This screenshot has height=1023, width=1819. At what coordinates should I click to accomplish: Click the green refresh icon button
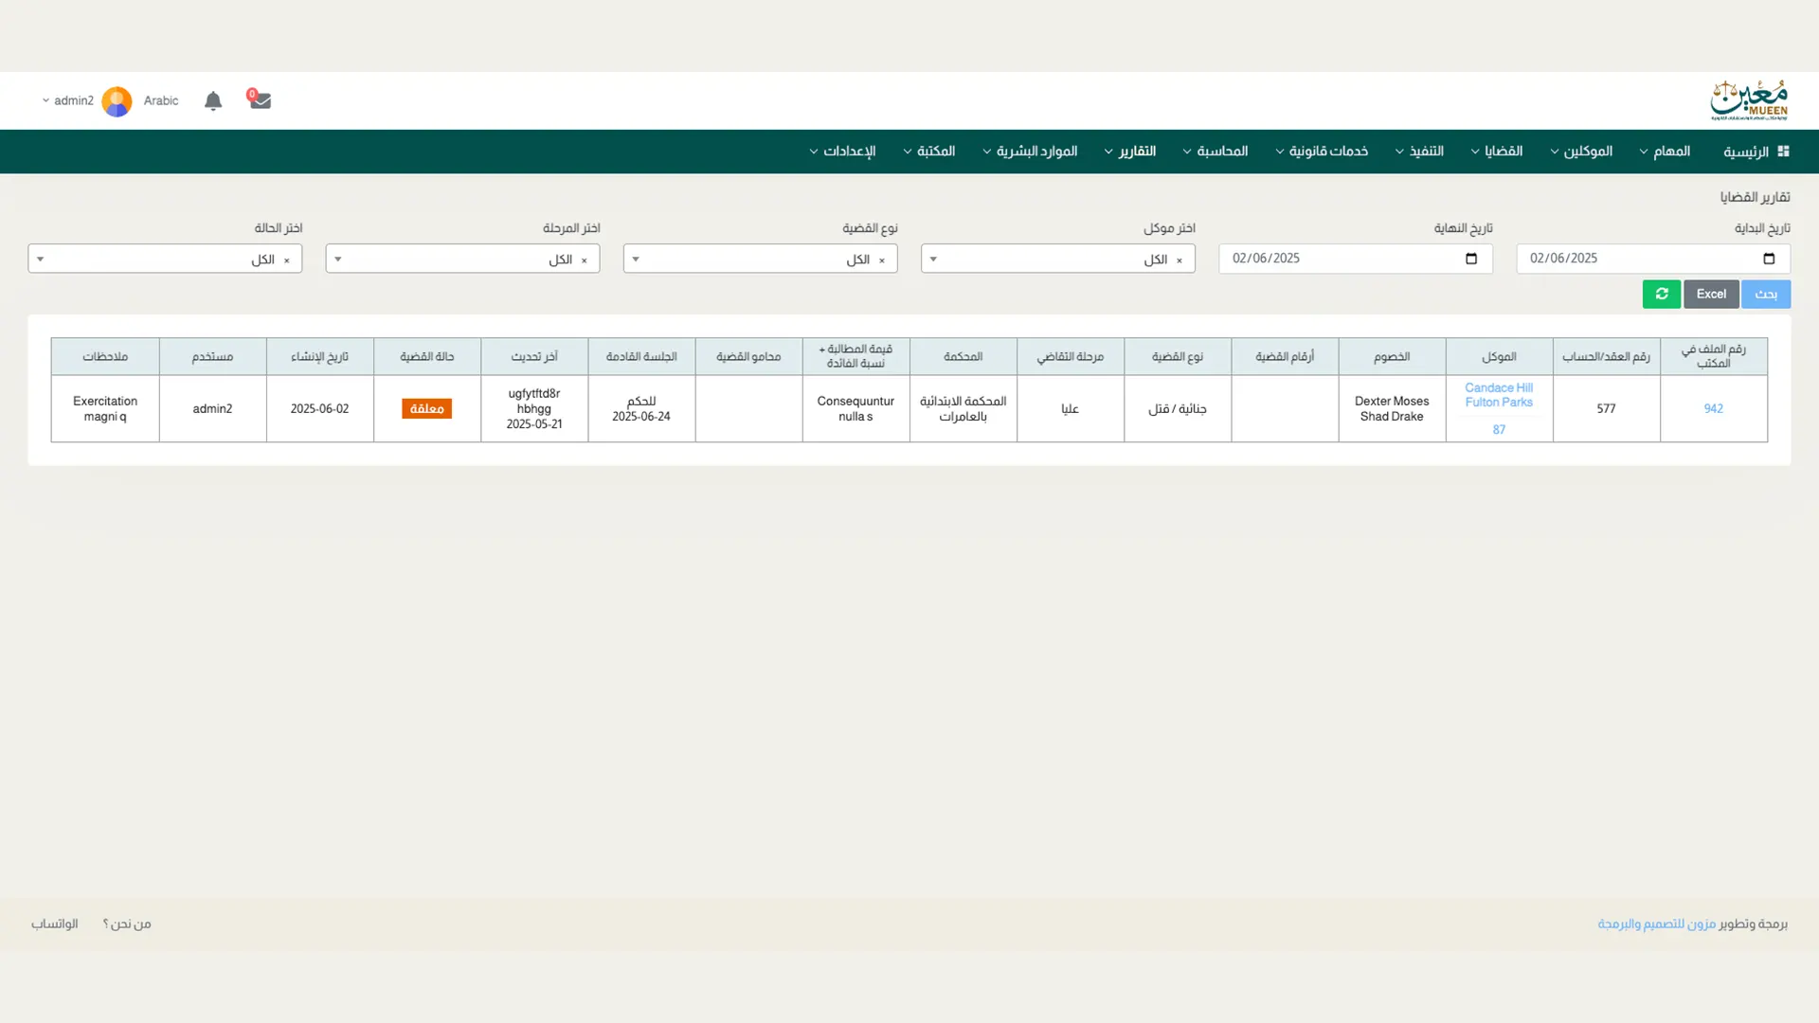click(1661, 294)
